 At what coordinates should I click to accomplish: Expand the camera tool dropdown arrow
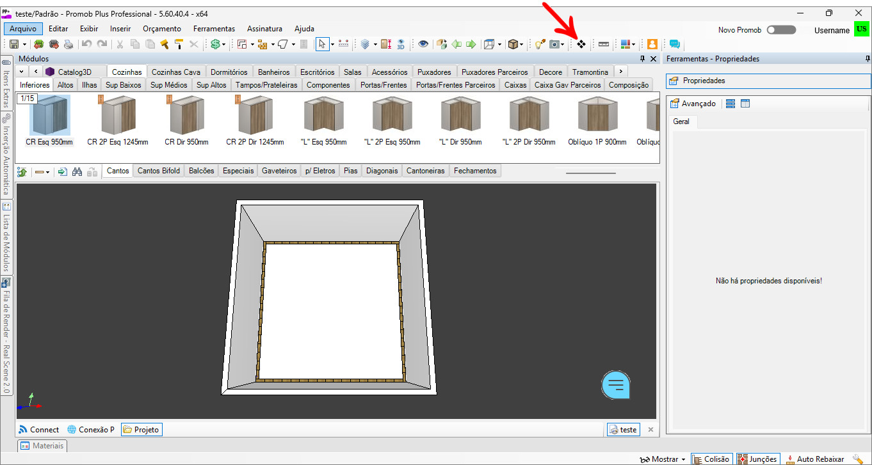[563, 45]
